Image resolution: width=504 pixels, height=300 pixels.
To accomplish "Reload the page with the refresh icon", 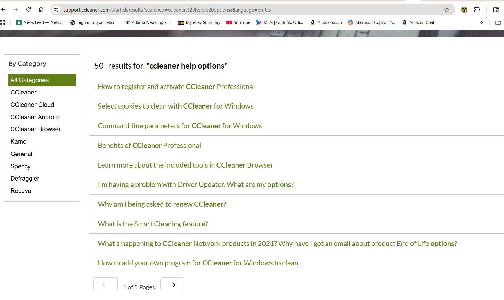I will pos(28,10).
